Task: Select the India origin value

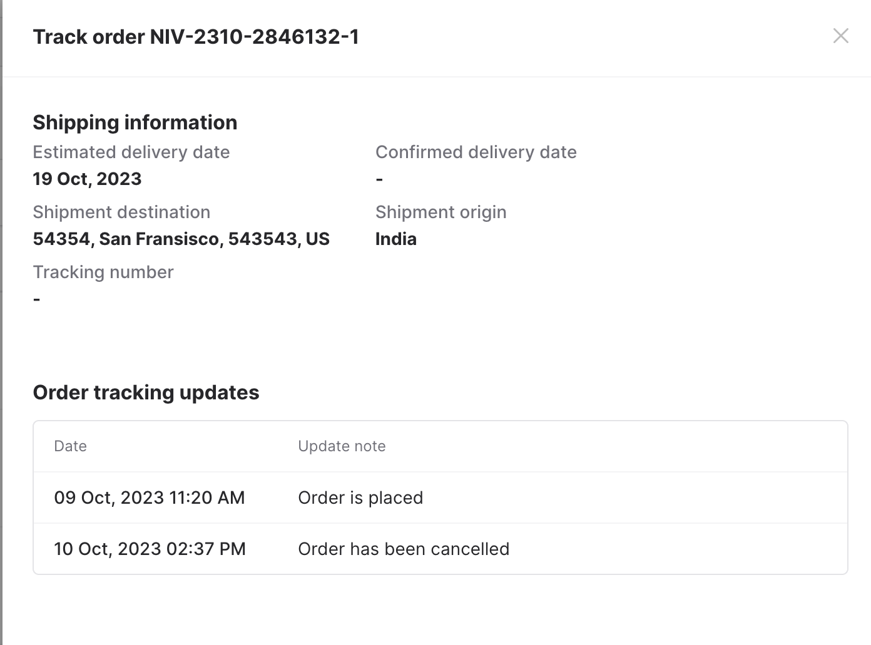Action: pyautogui.click(x=395, y=239)
